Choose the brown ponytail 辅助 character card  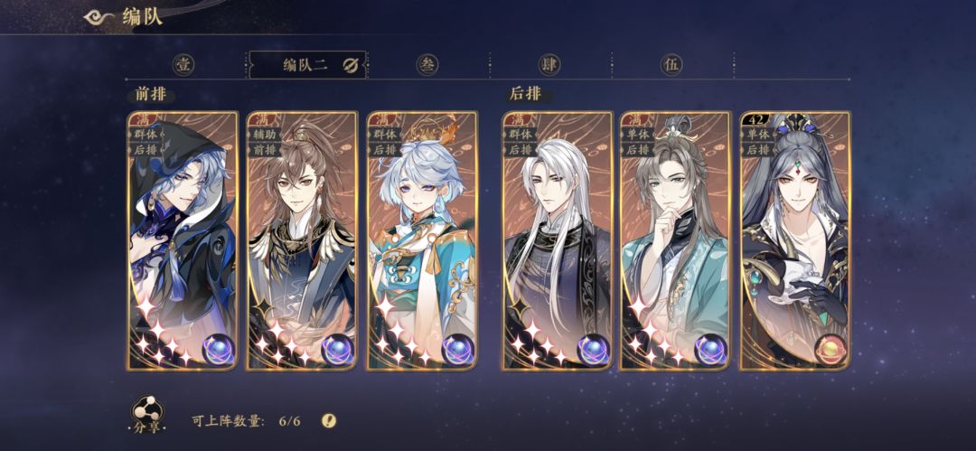[x=303, y=240]
